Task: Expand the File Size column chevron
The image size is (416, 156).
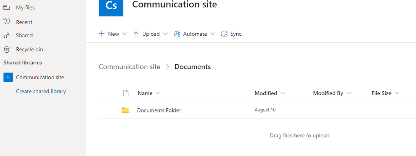Action: (x=397, y=93)
